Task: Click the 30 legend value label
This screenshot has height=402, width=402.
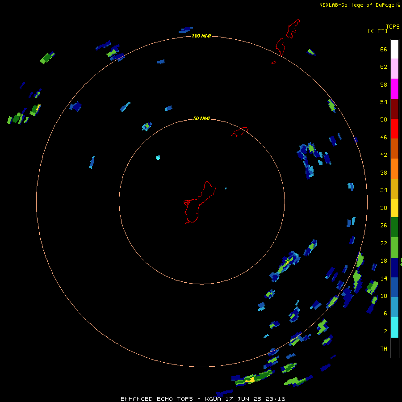Action: tap(384, 208)
